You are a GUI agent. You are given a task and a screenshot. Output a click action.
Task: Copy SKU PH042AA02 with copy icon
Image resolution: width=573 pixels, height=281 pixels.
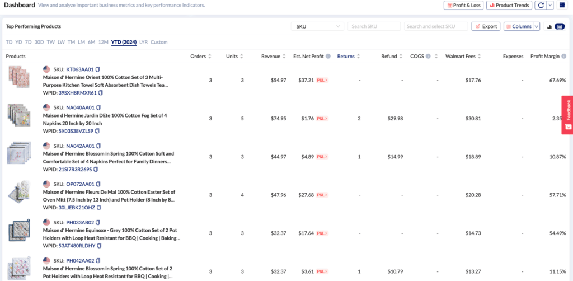[98, 260]
